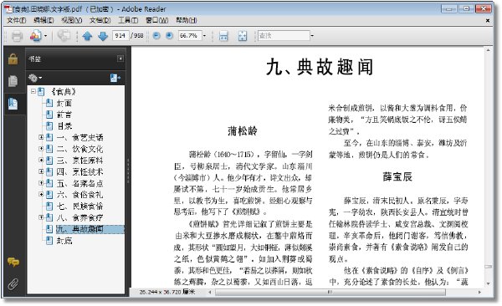Viewport: 502px width, 306px height.
Task: Open the 文档 menu
Action: point(100,20)
